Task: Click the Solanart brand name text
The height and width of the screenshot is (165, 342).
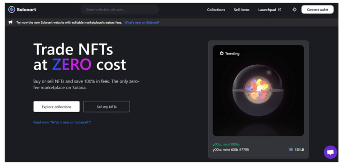Action: pyautogui.click(x=26, y=9)
